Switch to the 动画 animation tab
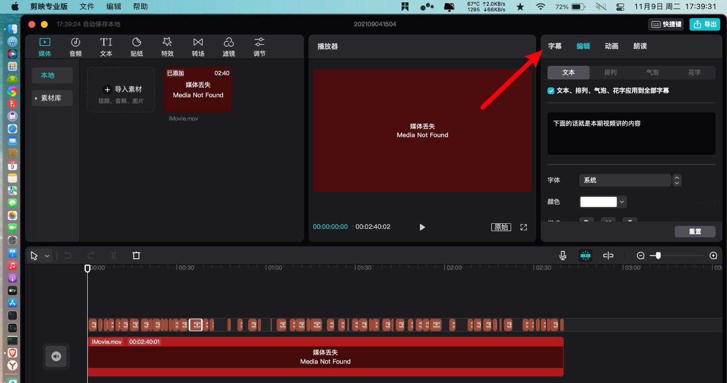Image resolution: width=727 pixels, height=383 pixels. pyautogui.click(x=611, y=46)
